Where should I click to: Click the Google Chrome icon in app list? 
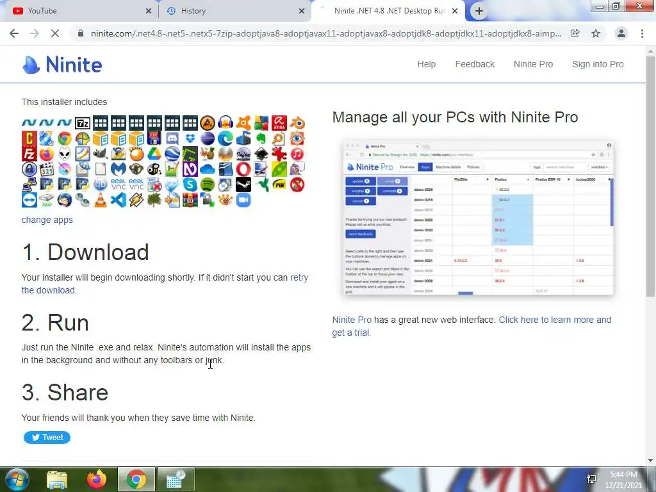pos(65,138)
